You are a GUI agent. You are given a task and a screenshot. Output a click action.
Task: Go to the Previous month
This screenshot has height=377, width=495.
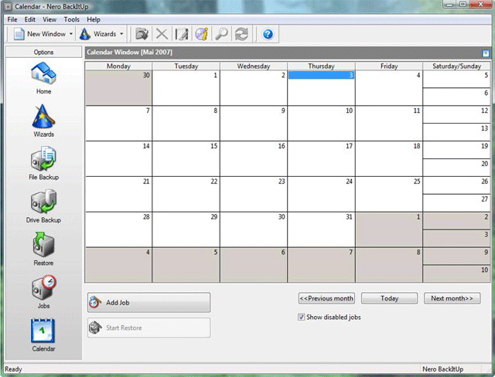click(x=326, y=298)
